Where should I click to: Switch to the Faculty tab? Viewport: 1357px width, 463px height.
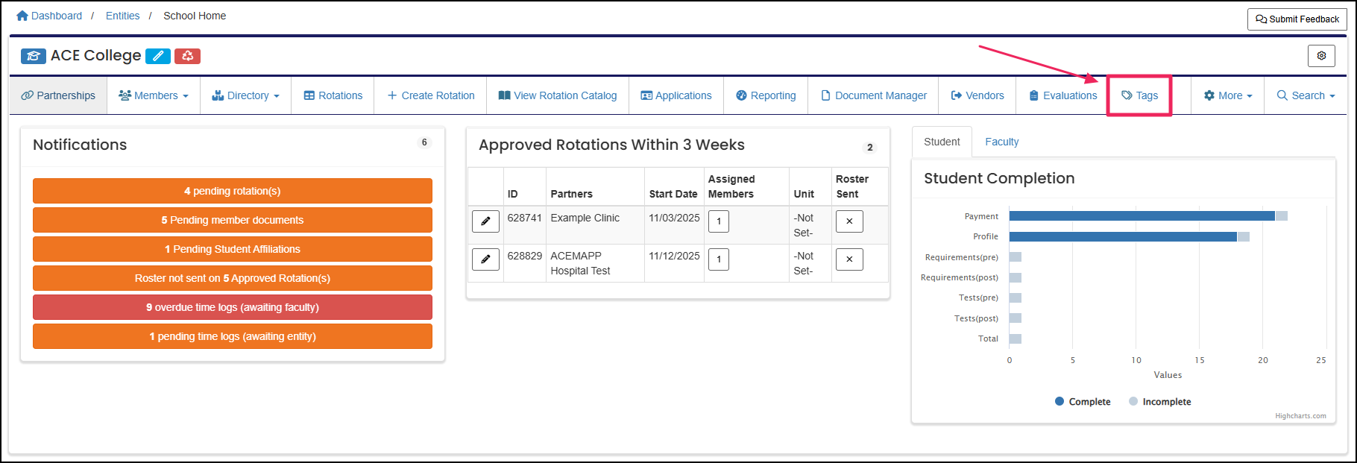1001,142
